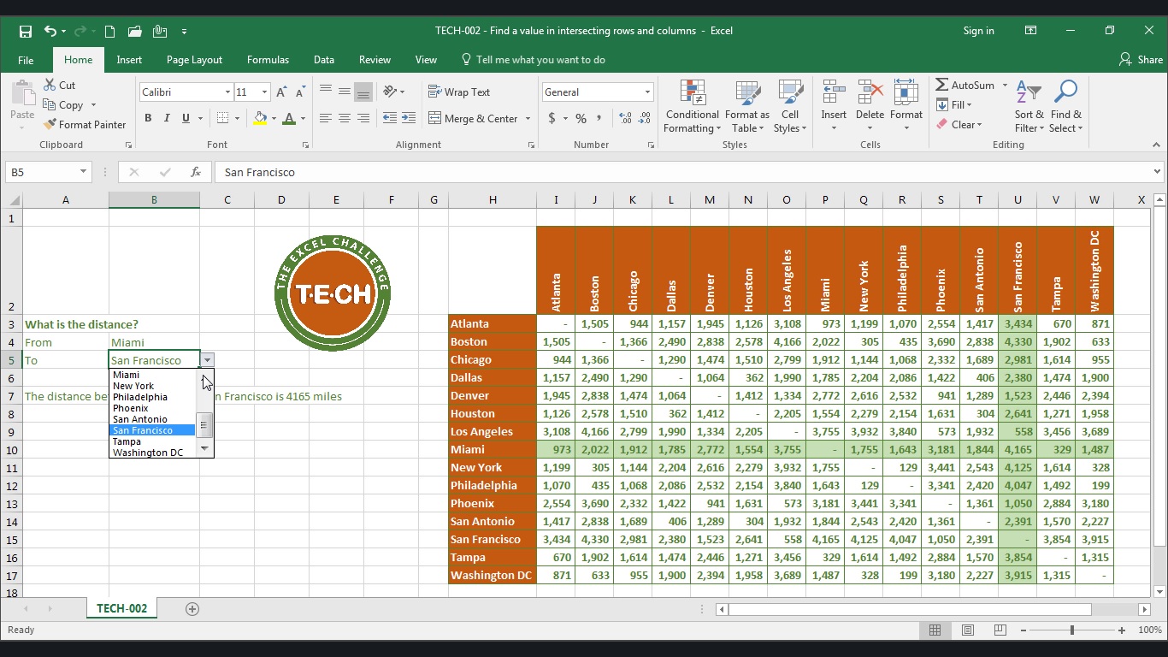This screenshot has height=657, width=1168.
Task: Switch to the Page Layout tab
Action: pyautogui.click(x=194, y=60)
